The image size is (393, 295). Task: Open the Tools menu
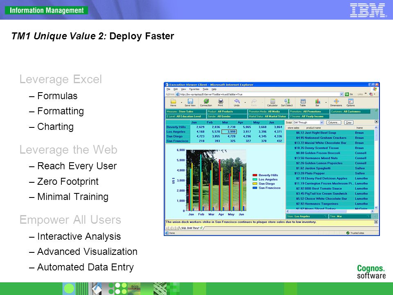206,89
